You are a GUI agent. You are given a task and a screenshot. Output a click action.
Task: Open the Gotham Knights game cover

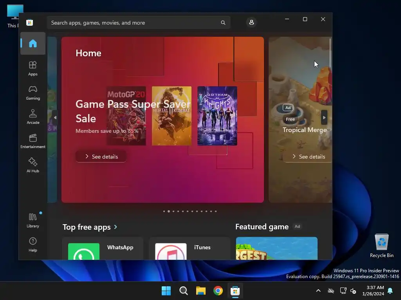pyautogui.click(x=217, y=116)
